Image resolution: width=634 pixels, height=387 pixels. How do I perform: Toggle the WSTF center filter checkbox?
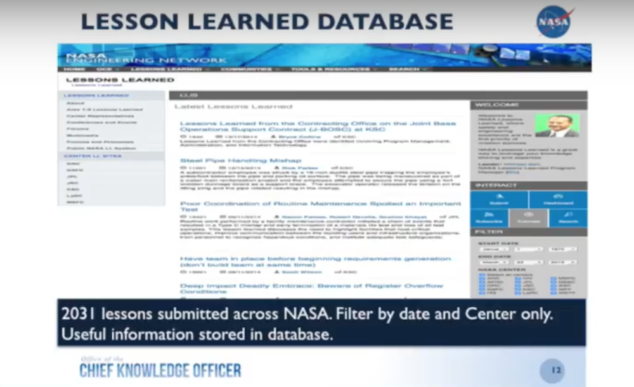pos(553,293)
